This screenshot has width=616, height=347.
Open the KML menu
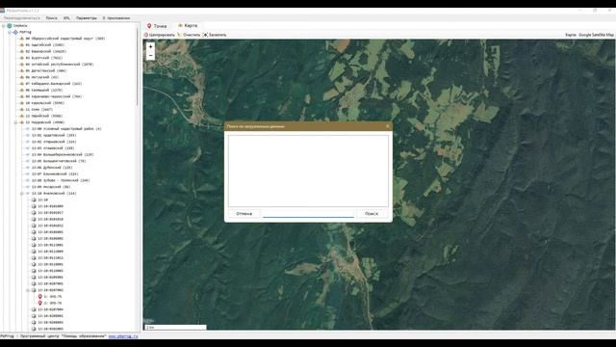pos(66,18)
